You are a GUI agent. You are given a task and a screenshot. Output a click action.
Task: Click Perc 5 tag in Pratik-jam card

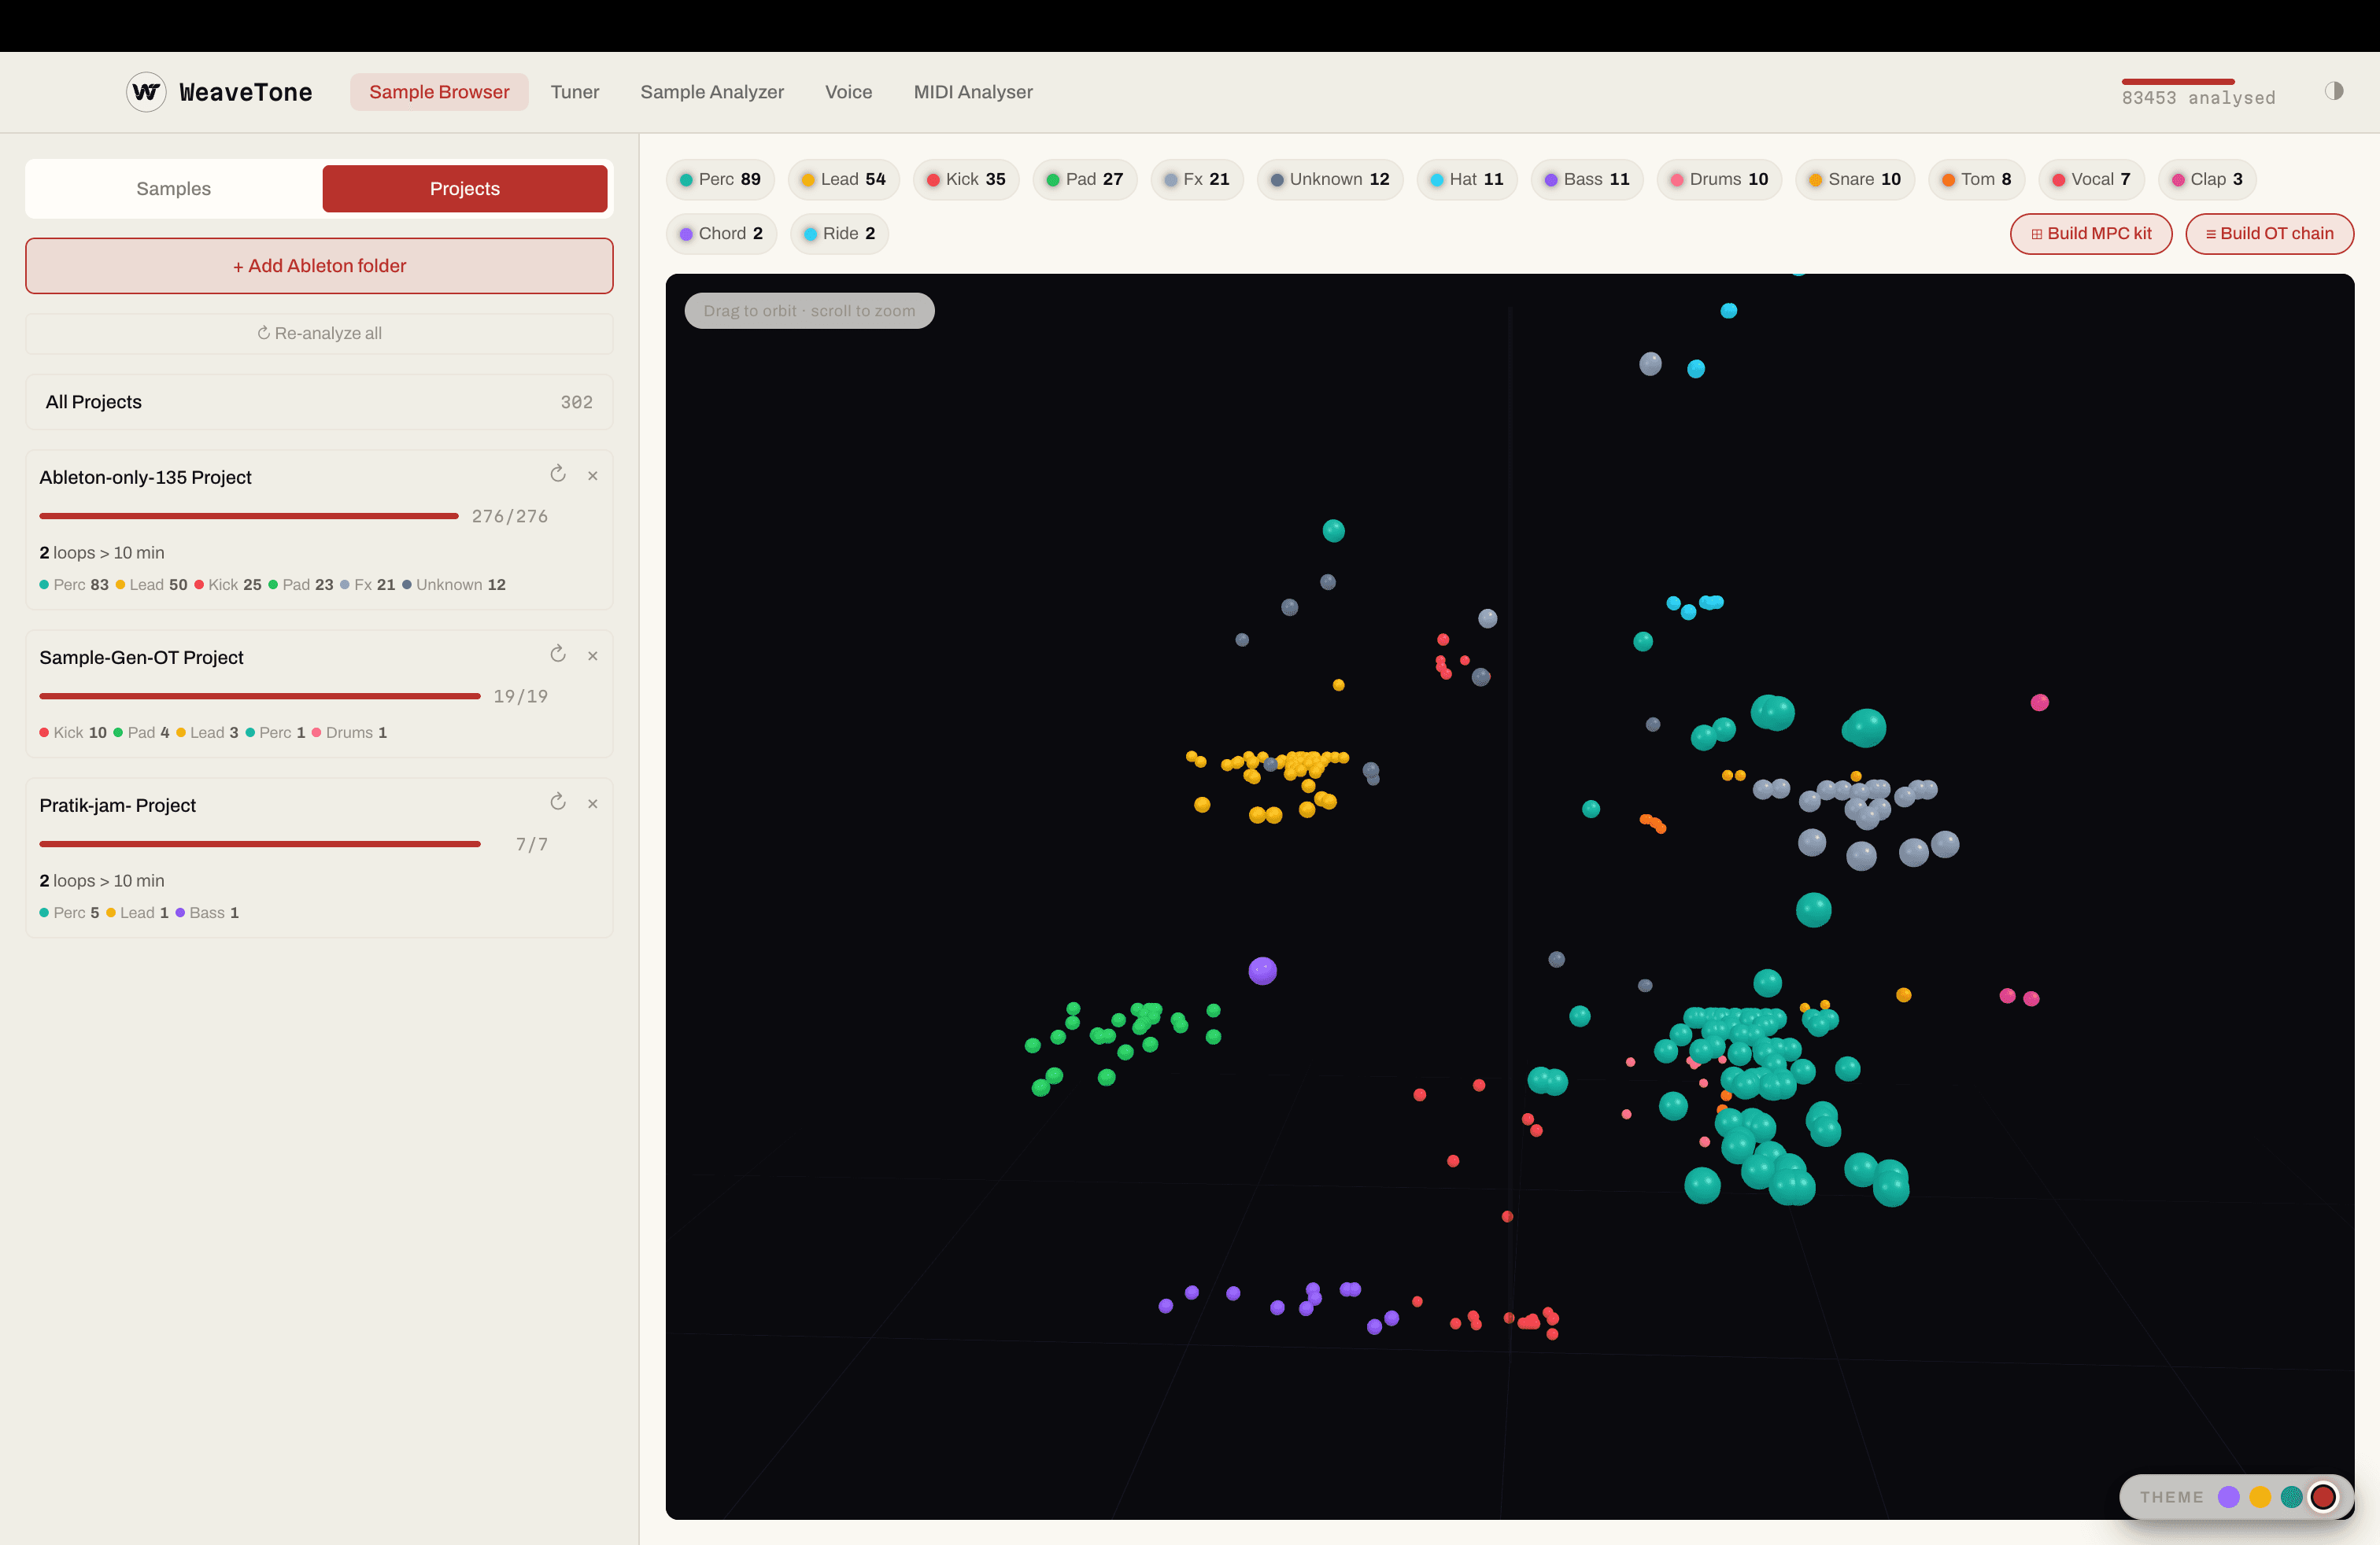[x=69, y=913]
